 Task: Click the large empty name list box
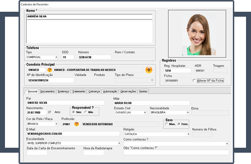90,31
